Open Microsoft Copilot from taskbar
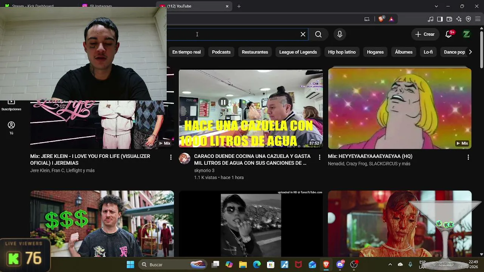 point(229,264)
